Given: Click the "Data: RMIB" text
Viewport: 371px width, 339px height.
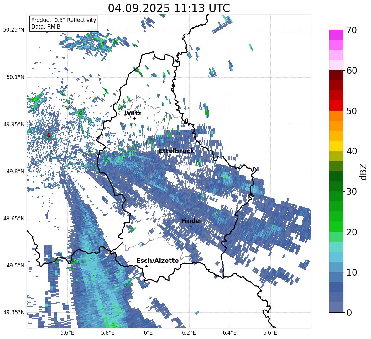Looking at the screenshot, I should click(46, 27).
